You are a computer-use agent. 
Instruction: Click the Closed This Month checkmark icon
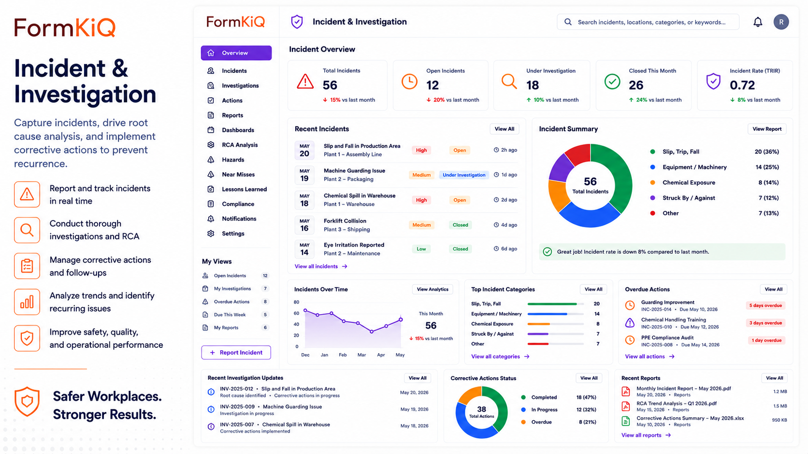pos(612,82)
